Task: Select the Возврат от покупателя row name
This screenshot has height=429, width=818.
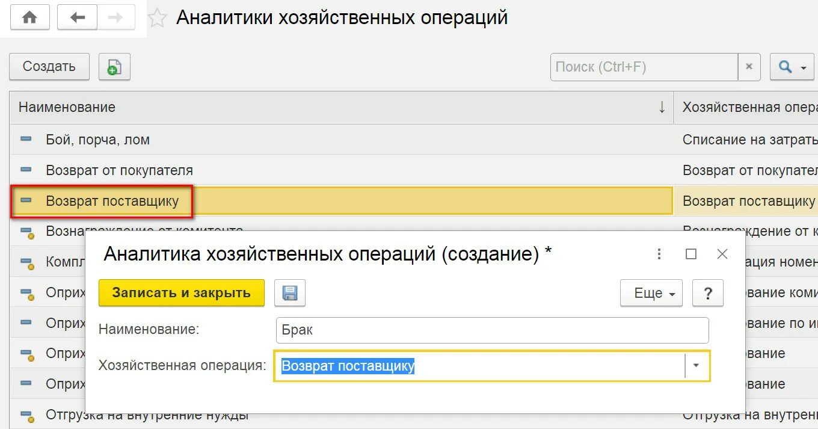Action: coord(120,170)
